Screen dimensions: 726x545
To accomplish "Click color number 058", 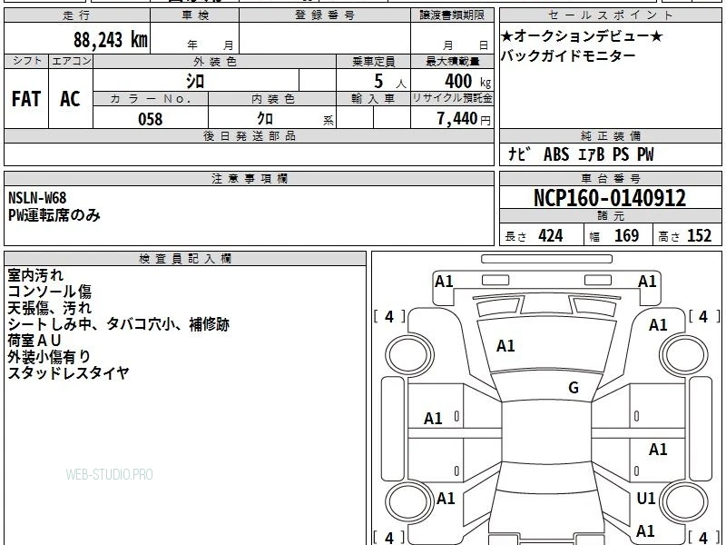I will [151, 119].
